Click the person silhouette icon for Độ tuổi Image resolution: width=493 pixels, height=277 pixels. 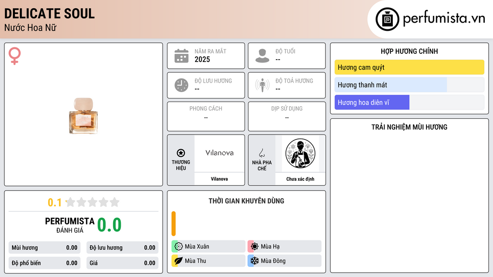[x=262, y=56]
